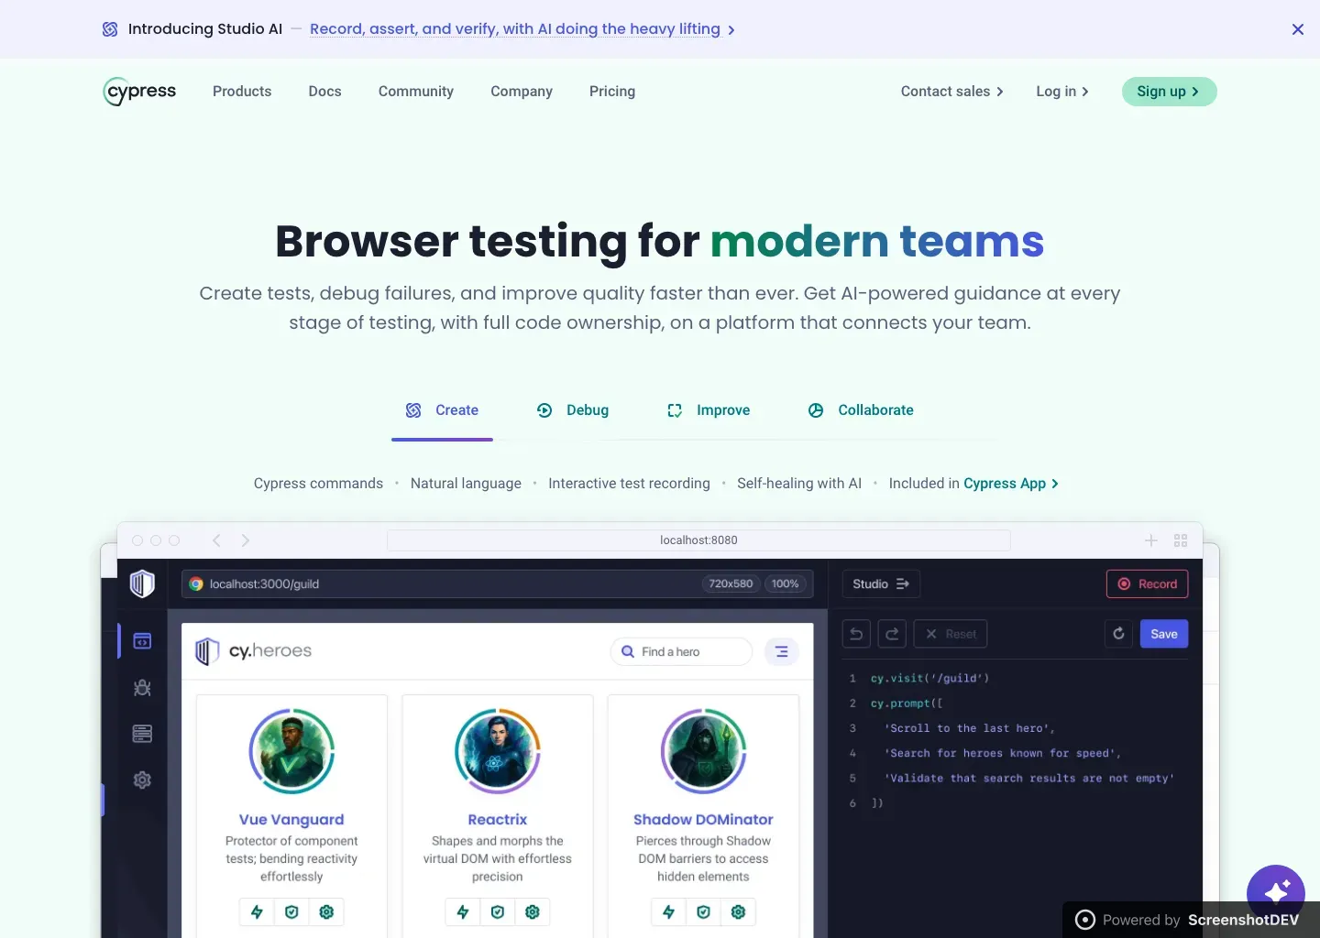Click the browser mockup back arrow
This screenshot has width=1320, height=938.
coord(216,540)
